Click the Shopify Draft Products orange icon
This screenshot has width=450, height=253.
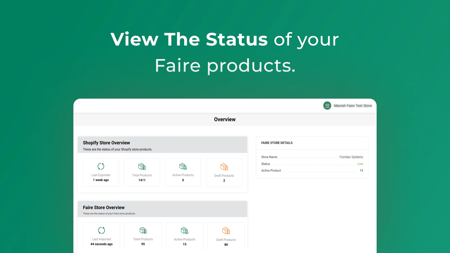tap(224, 167)
